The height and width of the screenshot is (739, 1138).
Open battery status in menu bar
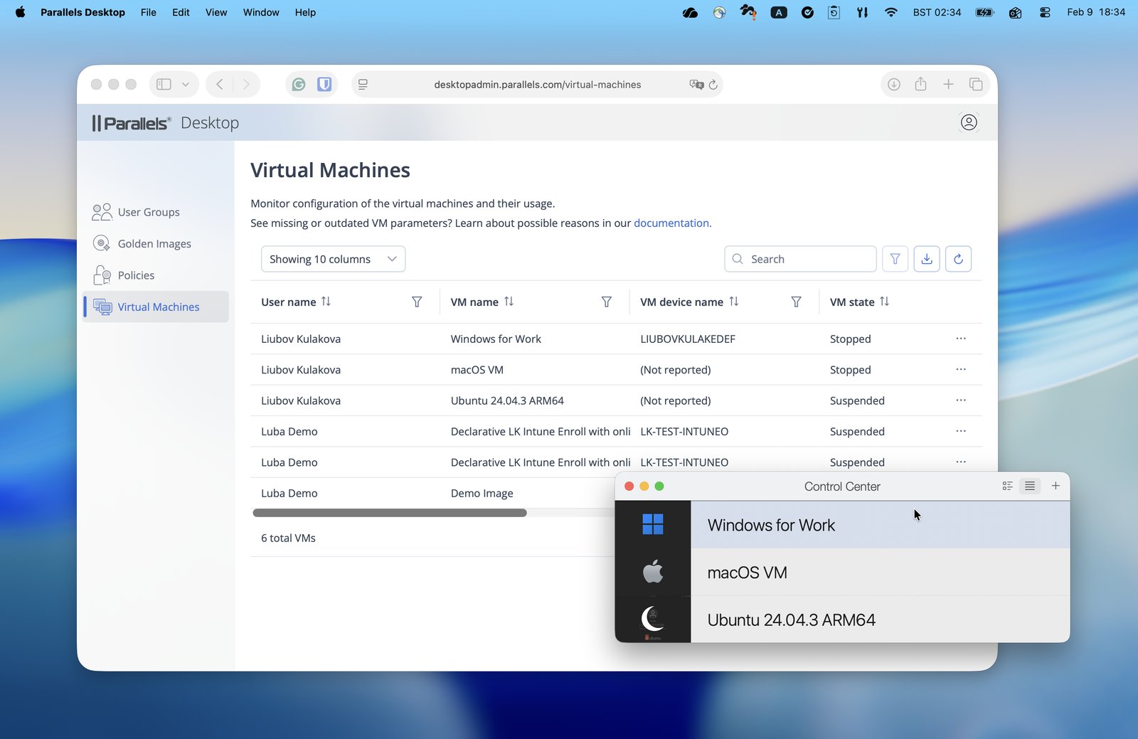[984, 12]
